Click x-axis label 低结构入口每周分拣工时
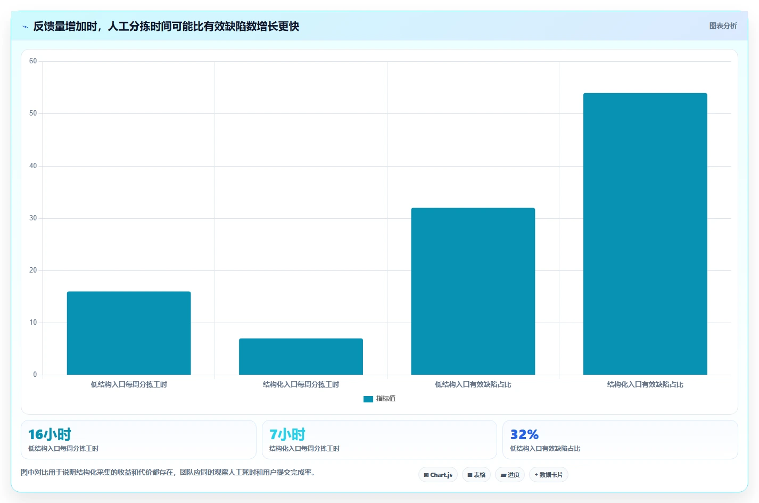This screenshot has height=503, width=759. tap(129, 384)
